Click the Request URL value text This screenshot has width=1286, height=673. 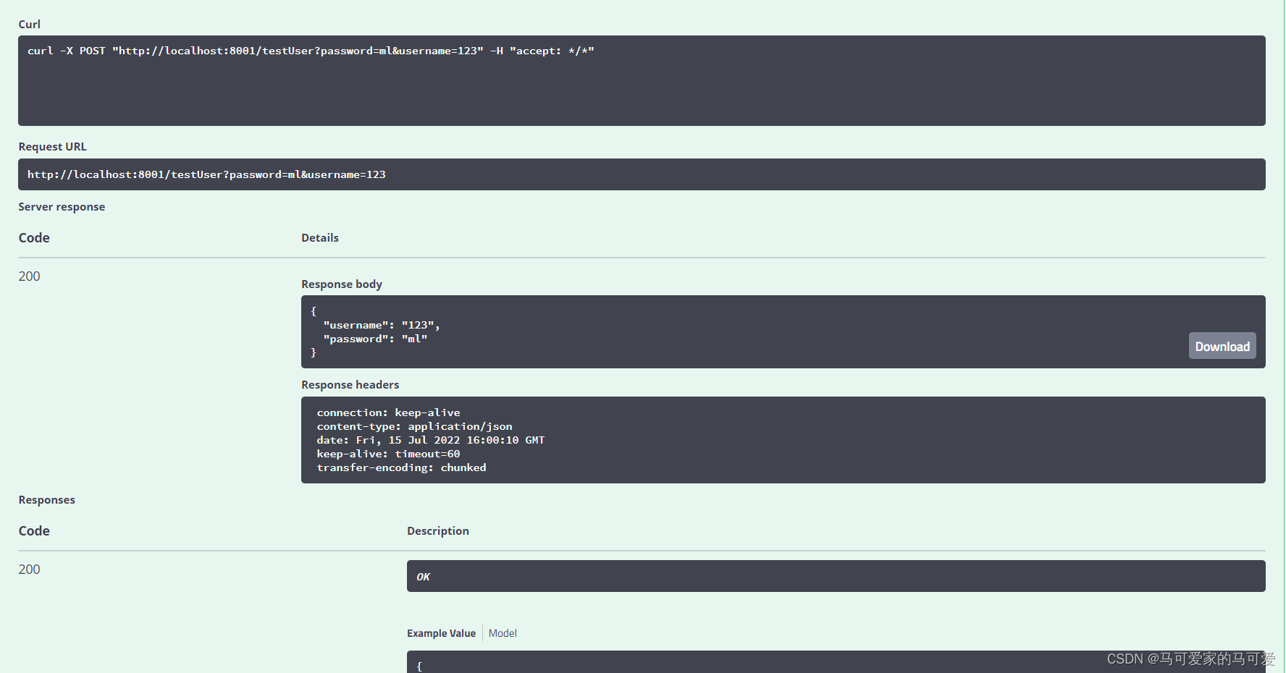click(x=206, y=174)
